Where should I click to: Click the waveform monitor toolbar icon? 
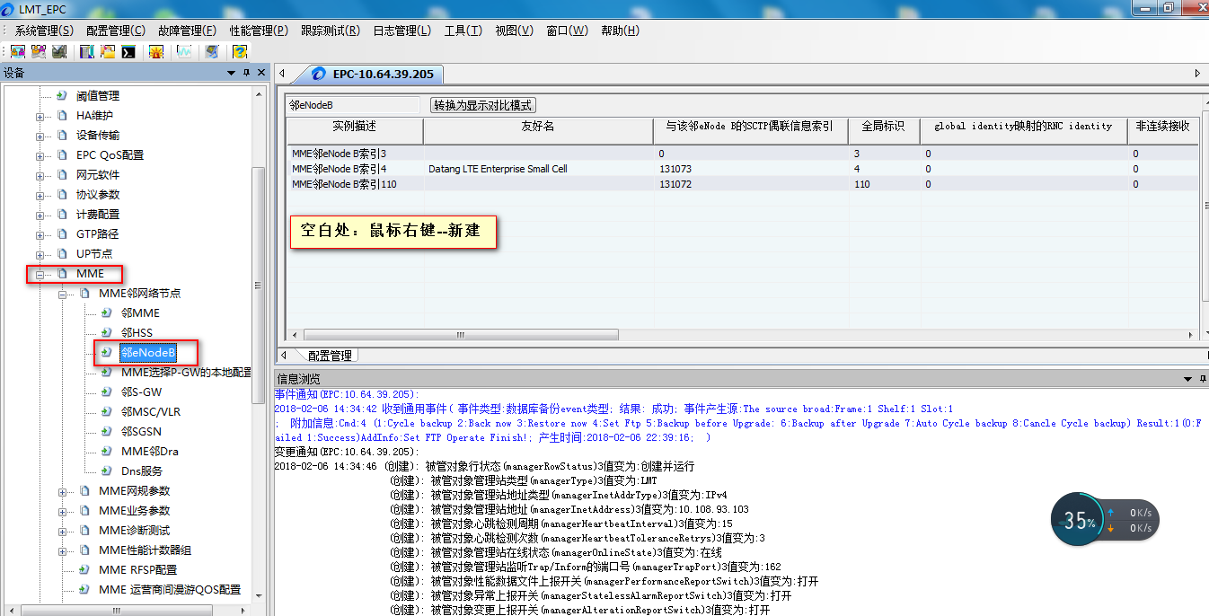click(184, 52)
